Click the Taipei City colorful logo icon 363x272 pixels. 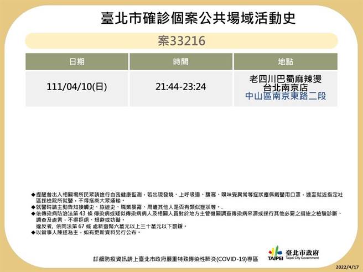pos(275,253)
